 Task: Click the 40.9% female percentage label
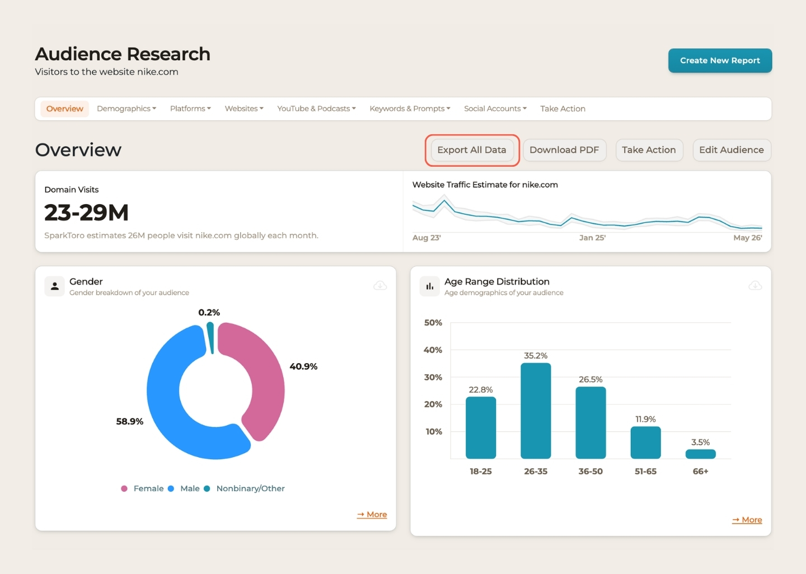(x=303, y=366)
